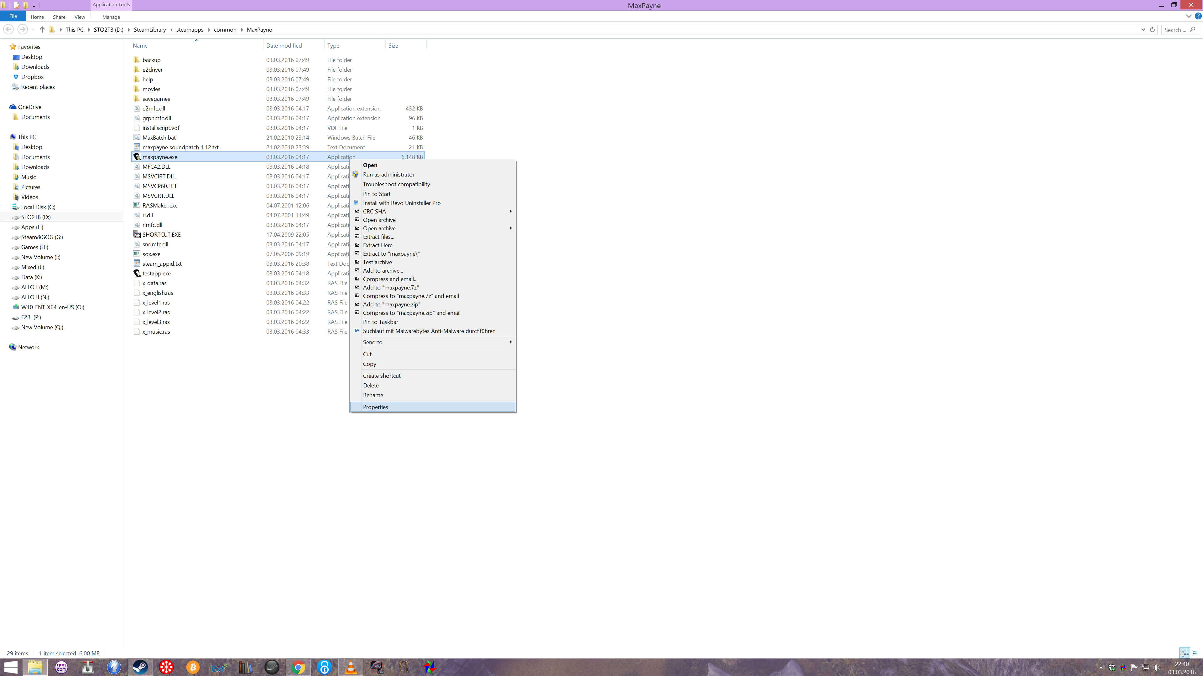
Task: Open the View ribbon tab
Action: pyautogui.click(x=80, y=17)
